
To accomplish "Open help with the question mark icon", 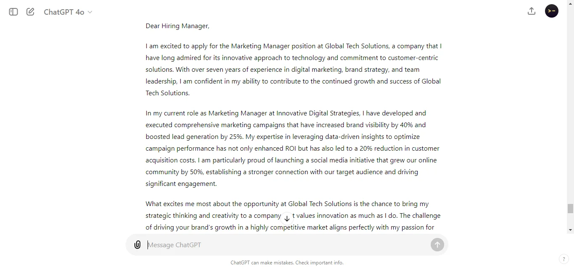I will 563,259.
